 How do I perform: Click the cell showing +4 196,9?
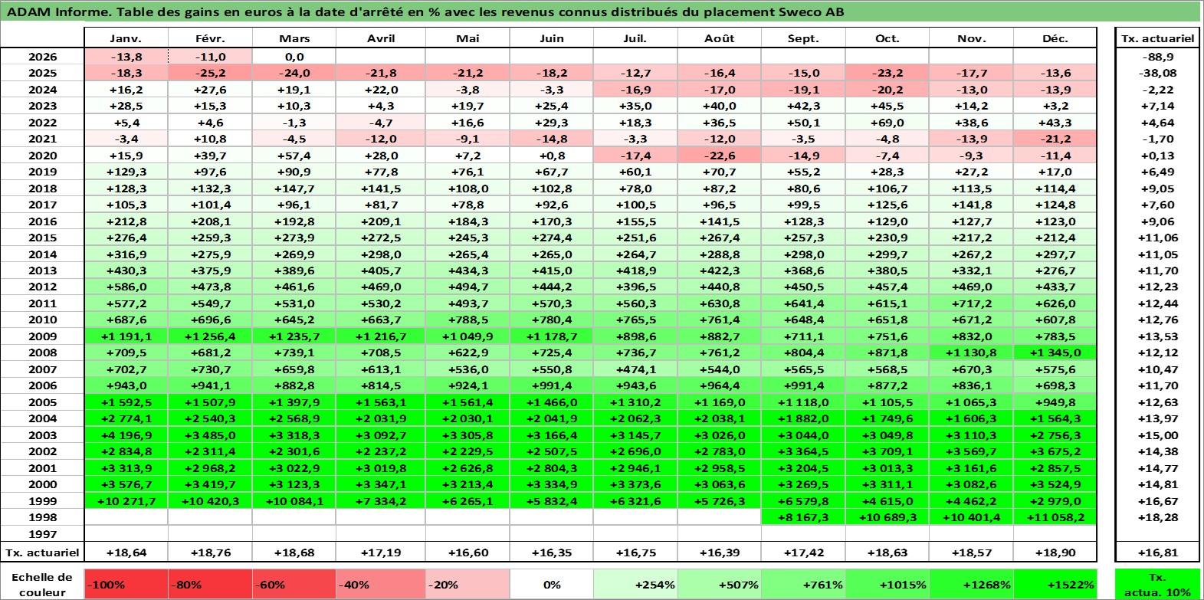pos(126,435)
